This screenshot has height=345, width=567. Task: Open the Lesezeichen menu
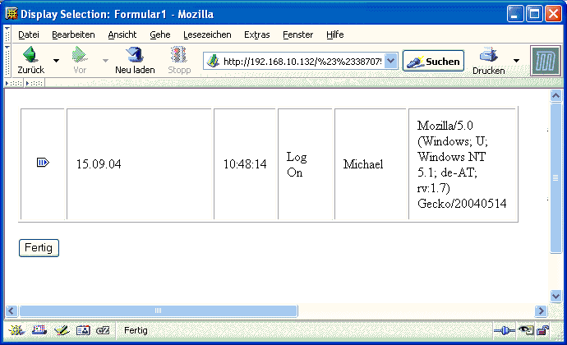(x=207, y=34)
